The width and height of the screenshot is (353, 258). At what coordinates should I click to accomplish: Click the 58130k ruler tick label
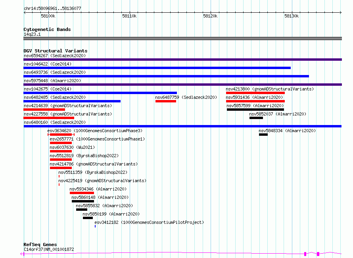click(292, 16)
